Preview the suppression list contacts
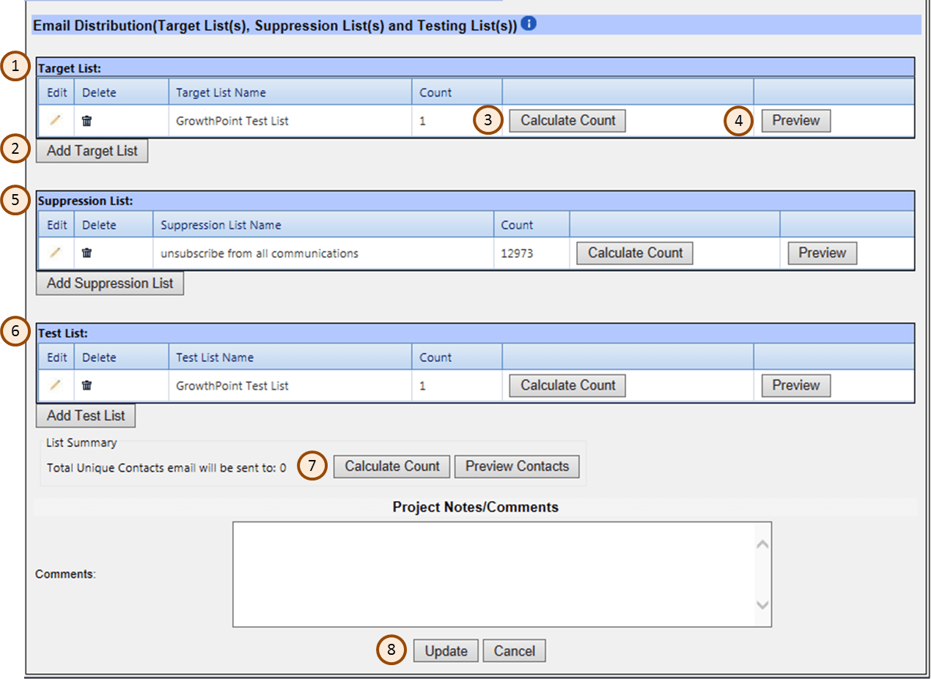This screenshot has width=931, height=679. point(821,253)
